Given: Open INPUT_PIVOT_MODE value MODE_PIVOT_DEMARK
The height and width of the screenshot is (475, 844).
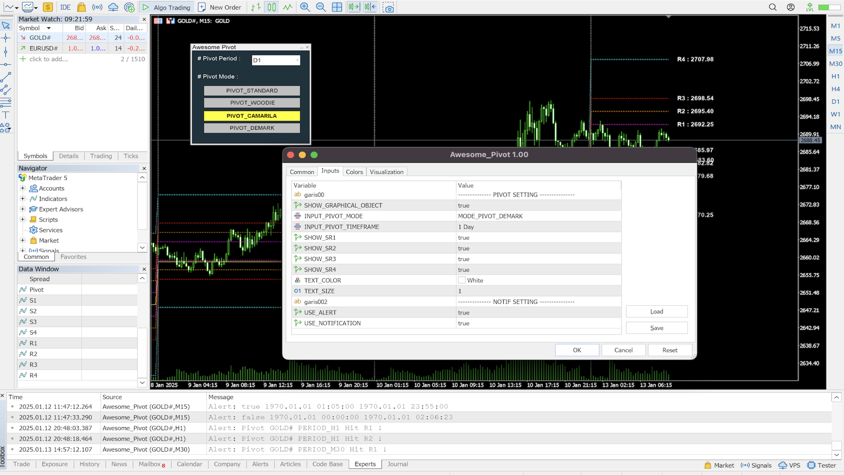Looking at the screenshot, I should 538,216.
